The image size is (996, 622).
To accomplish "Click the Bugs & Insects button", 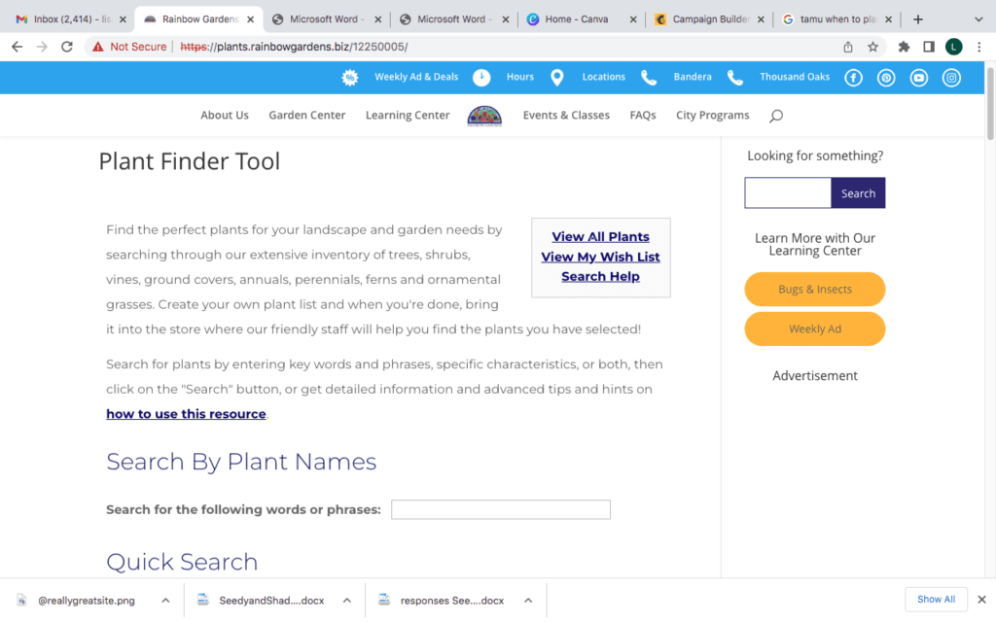I will [814, 290].
